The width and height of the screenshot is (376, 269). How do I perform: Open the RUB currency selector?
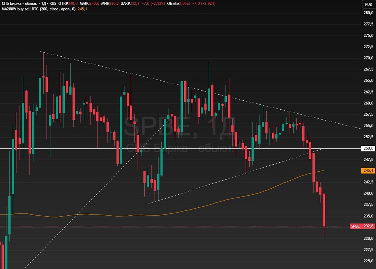(x=368, y=4)
